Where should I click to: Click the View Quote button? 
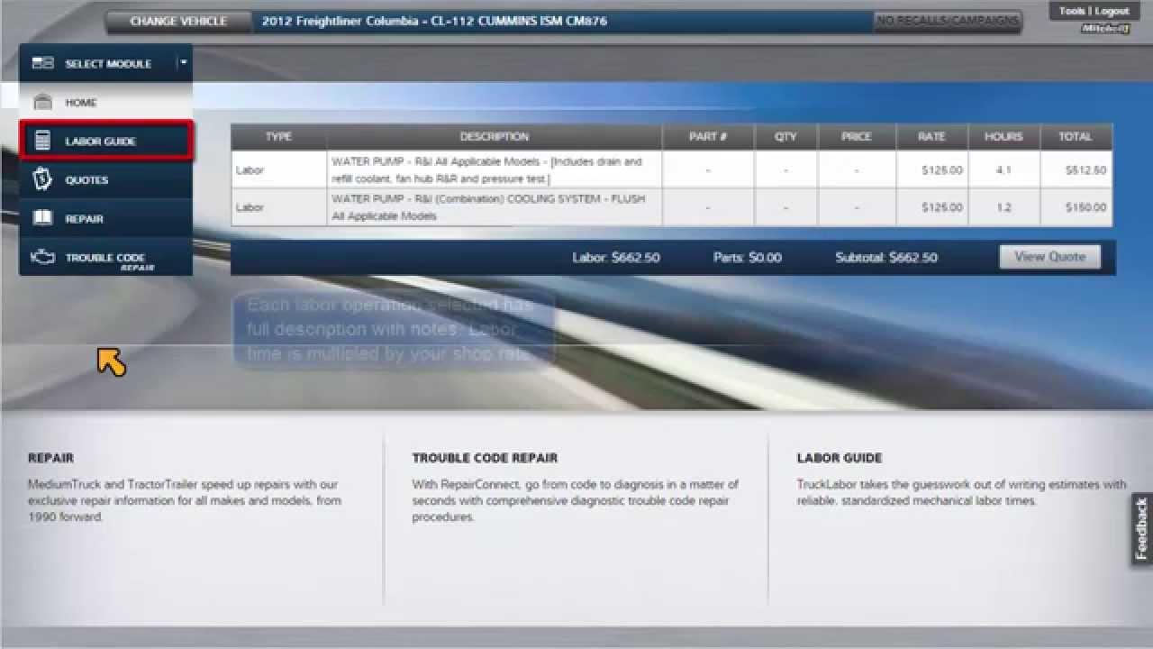click(1049, 257)
